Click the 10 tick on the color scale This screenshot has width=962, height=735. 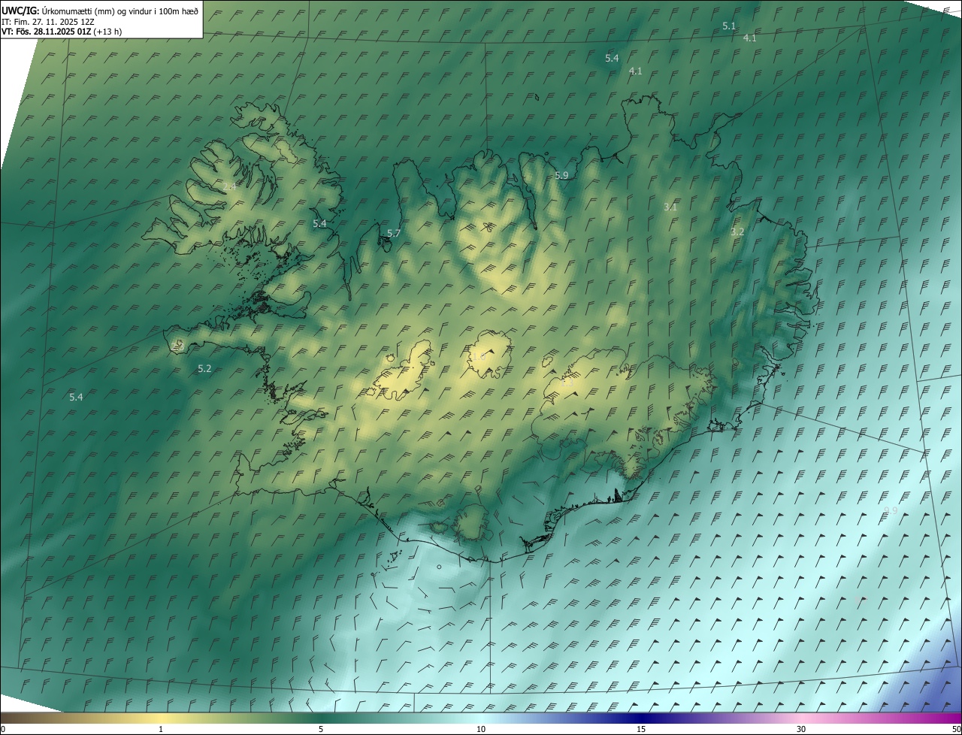tap(481, 729)
